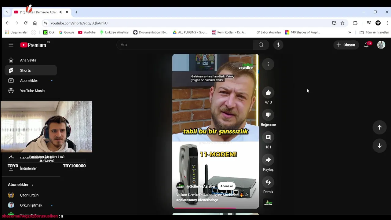
Task: Open Linktree Yöneticisi bookmark
Action: point(114,32)
